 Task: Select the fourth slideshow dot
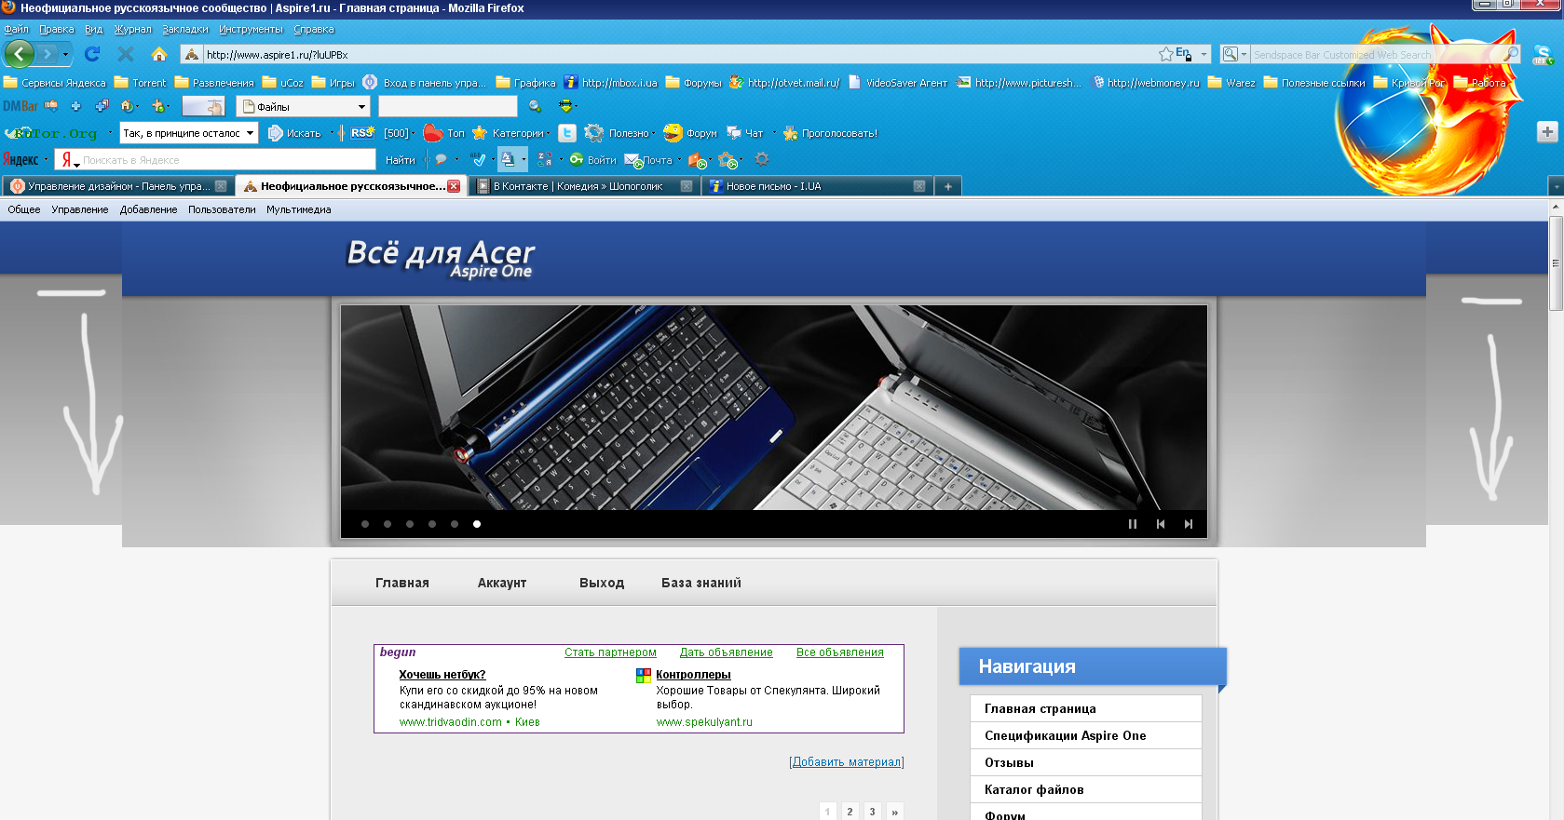point(432,524)
